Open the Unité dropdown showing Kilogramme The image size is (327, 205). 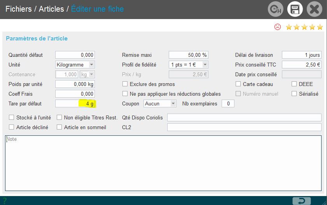click(x=75, y=65)
